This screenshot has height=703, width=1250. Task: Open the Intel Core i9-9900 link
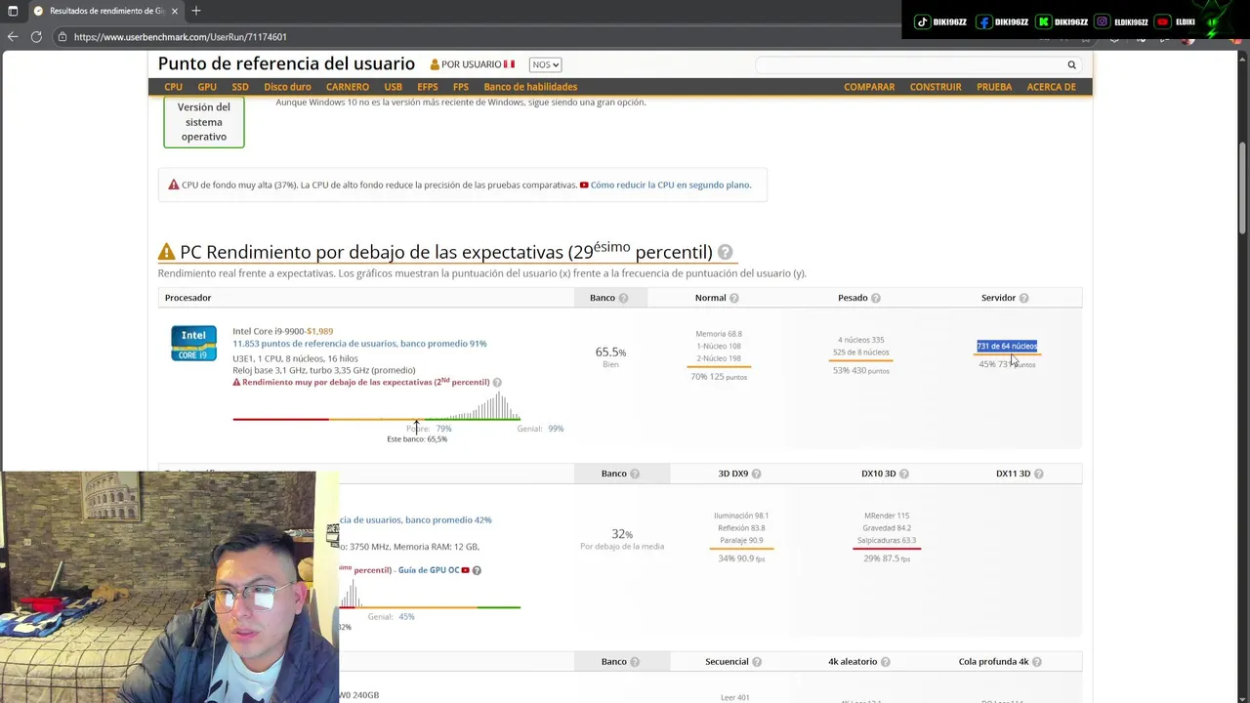tap(269, 331)
